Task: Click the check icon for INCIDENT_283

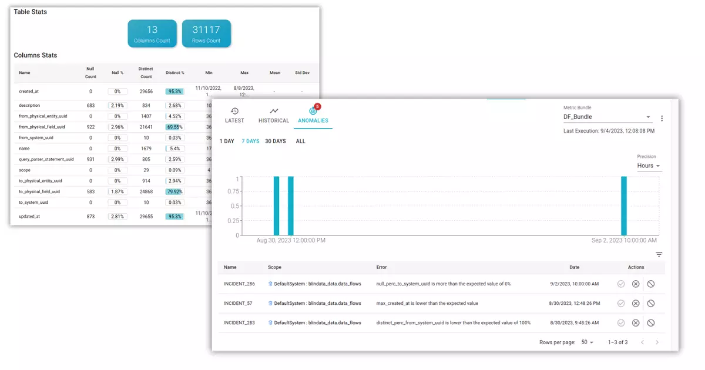Action: 620,322
